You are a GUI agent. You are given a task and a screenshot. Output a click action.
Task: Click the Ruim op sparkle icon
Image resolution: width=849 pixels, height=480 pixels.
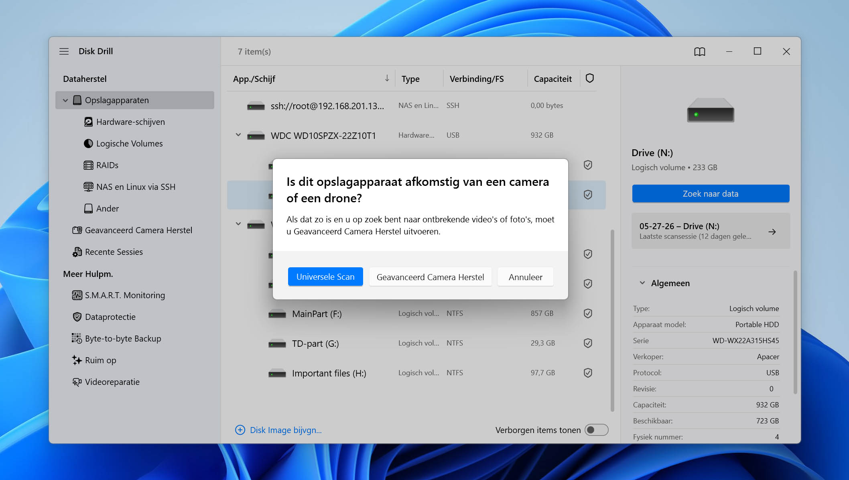pyautogui.click(x=77, y=360)
